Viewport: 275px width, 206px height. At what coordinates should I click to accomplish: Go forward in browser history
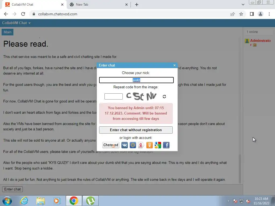(x=15, y=14)
